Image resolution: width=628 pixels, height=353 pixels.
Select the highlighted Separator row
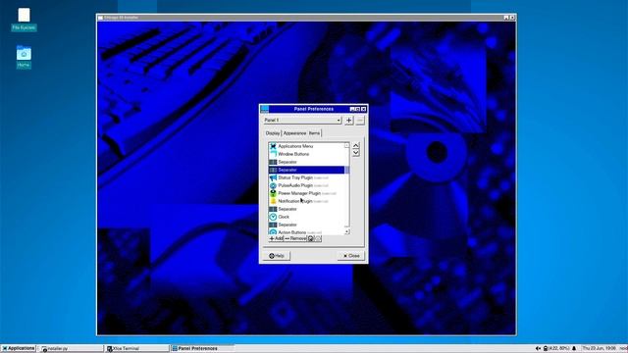[x=306, y=170]
